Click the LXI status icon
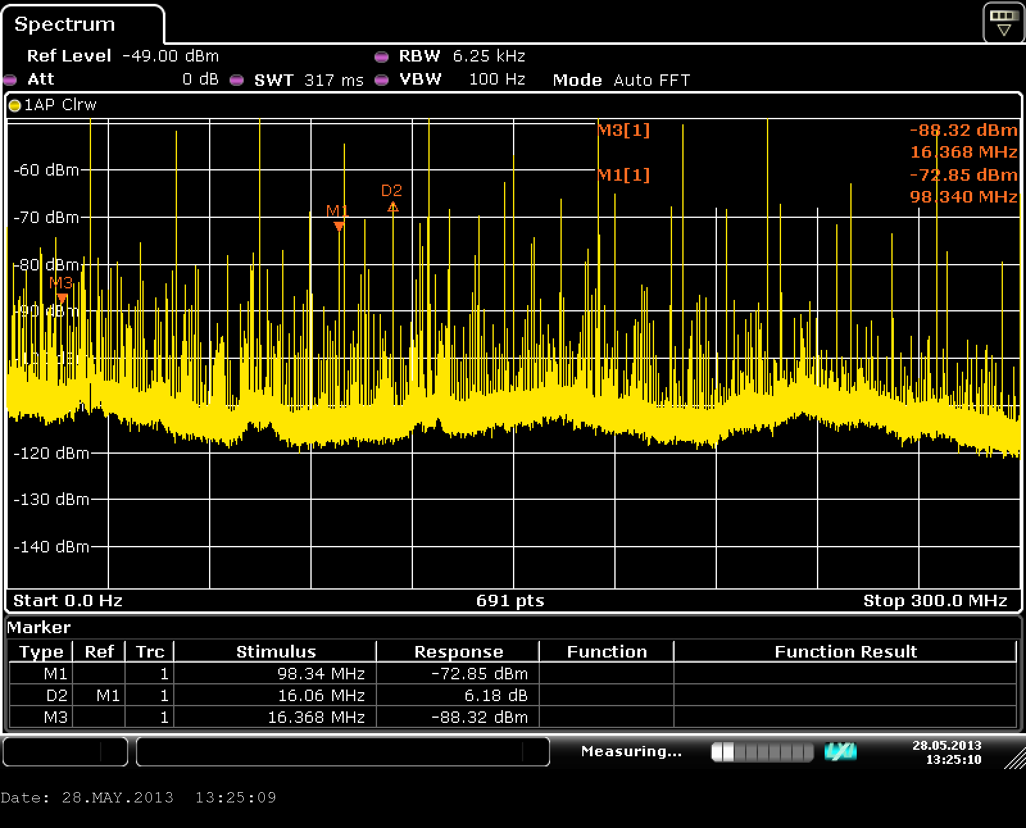This screenshot has height=828, width=1026. [x=841, y=752]
